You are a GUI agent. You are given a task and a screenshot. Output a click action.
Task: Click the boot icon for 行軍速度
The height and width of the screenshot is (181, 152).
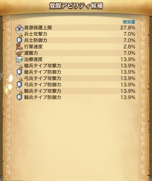click(x=19, y=47)
